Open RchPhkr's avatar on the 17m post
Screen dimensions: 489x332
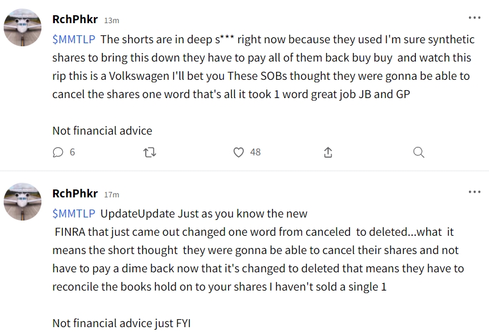[x=23, y=202]
